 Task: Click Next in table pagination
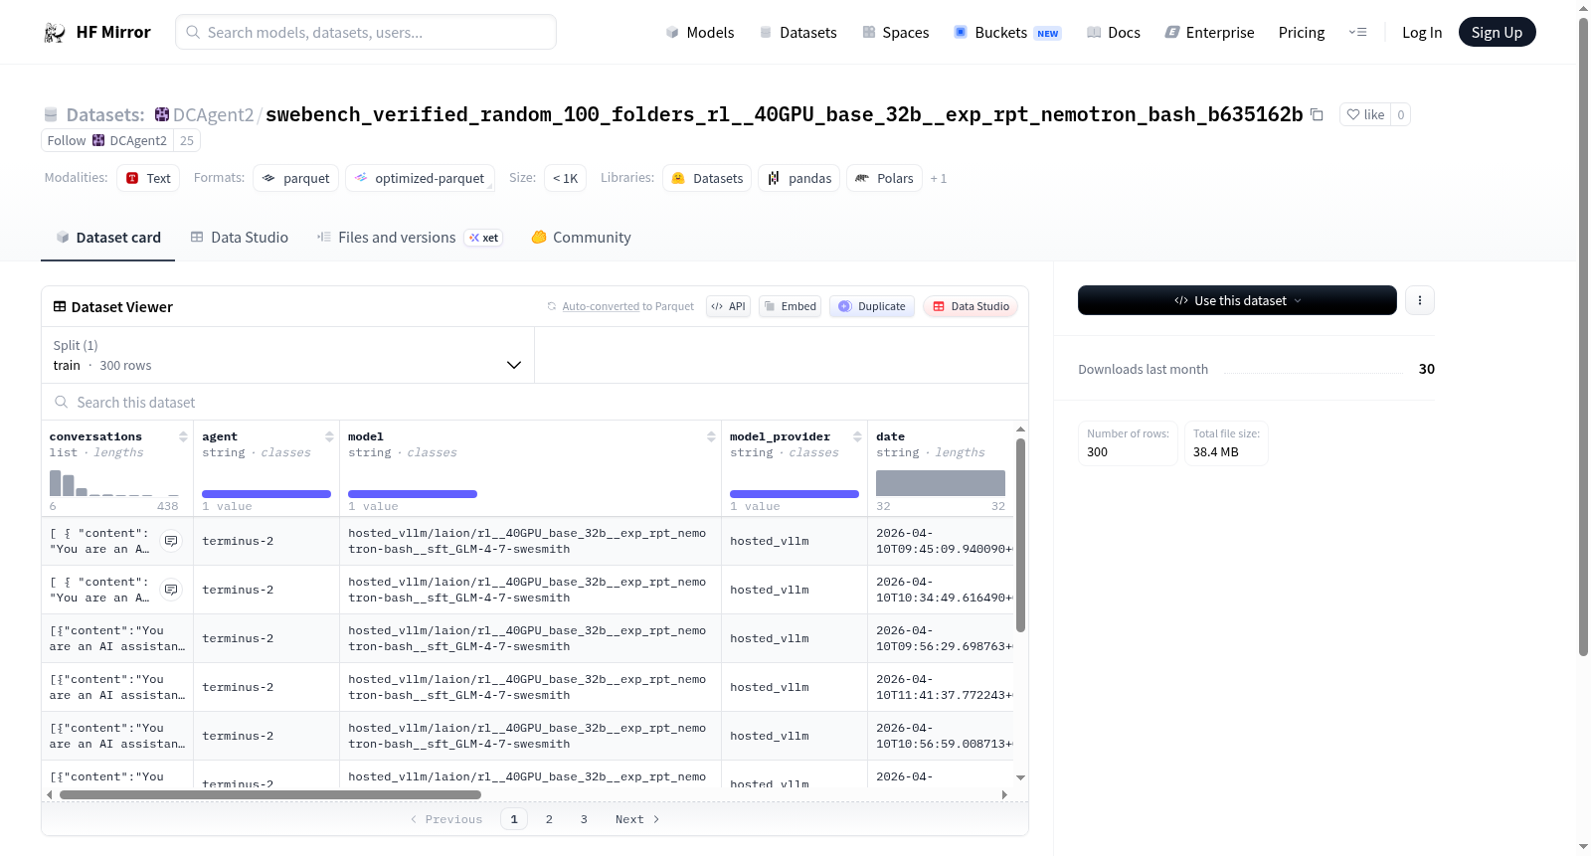(637, 819)
